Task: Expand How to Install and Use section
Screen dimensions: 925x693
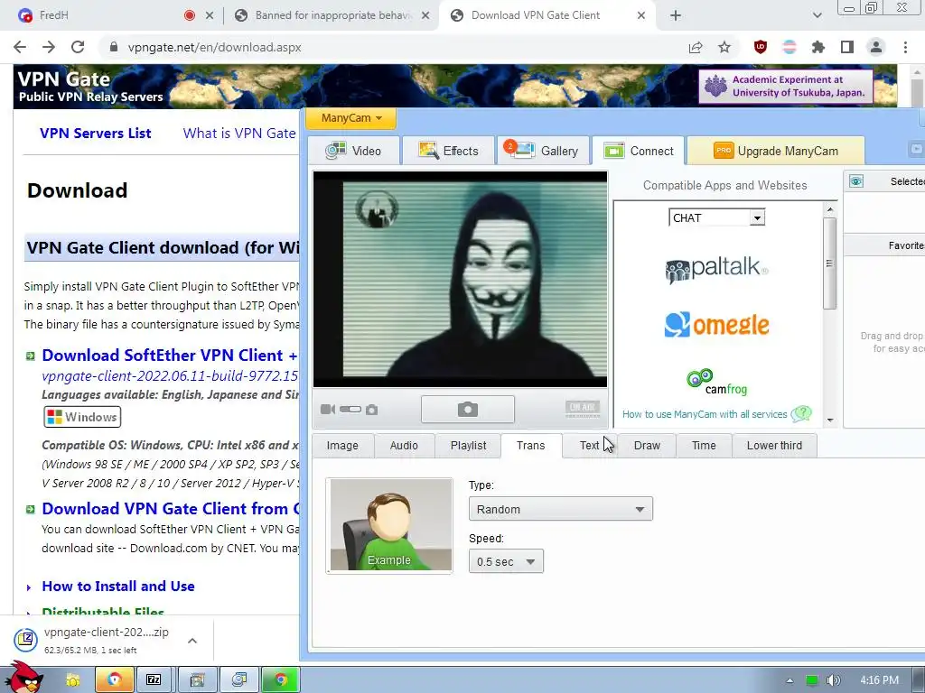Action: 118,587
